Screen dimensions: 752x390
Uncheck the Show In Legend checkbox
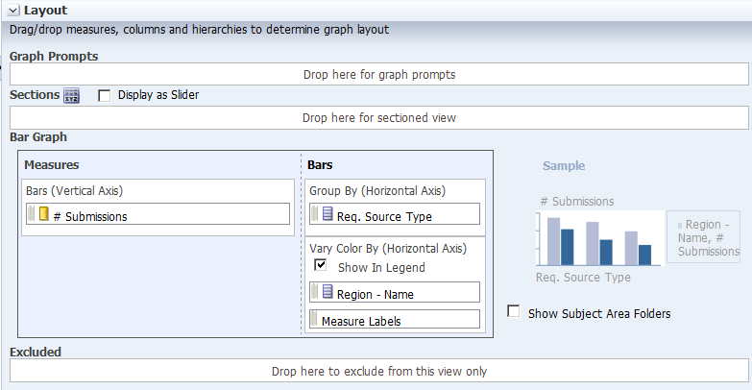point(321,266)
